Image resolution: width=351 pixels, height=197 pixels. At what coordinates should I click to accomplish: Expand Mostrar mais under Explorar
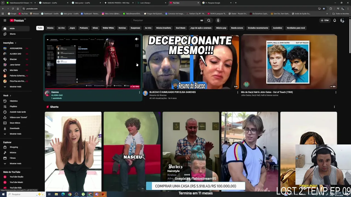[15, 164]
